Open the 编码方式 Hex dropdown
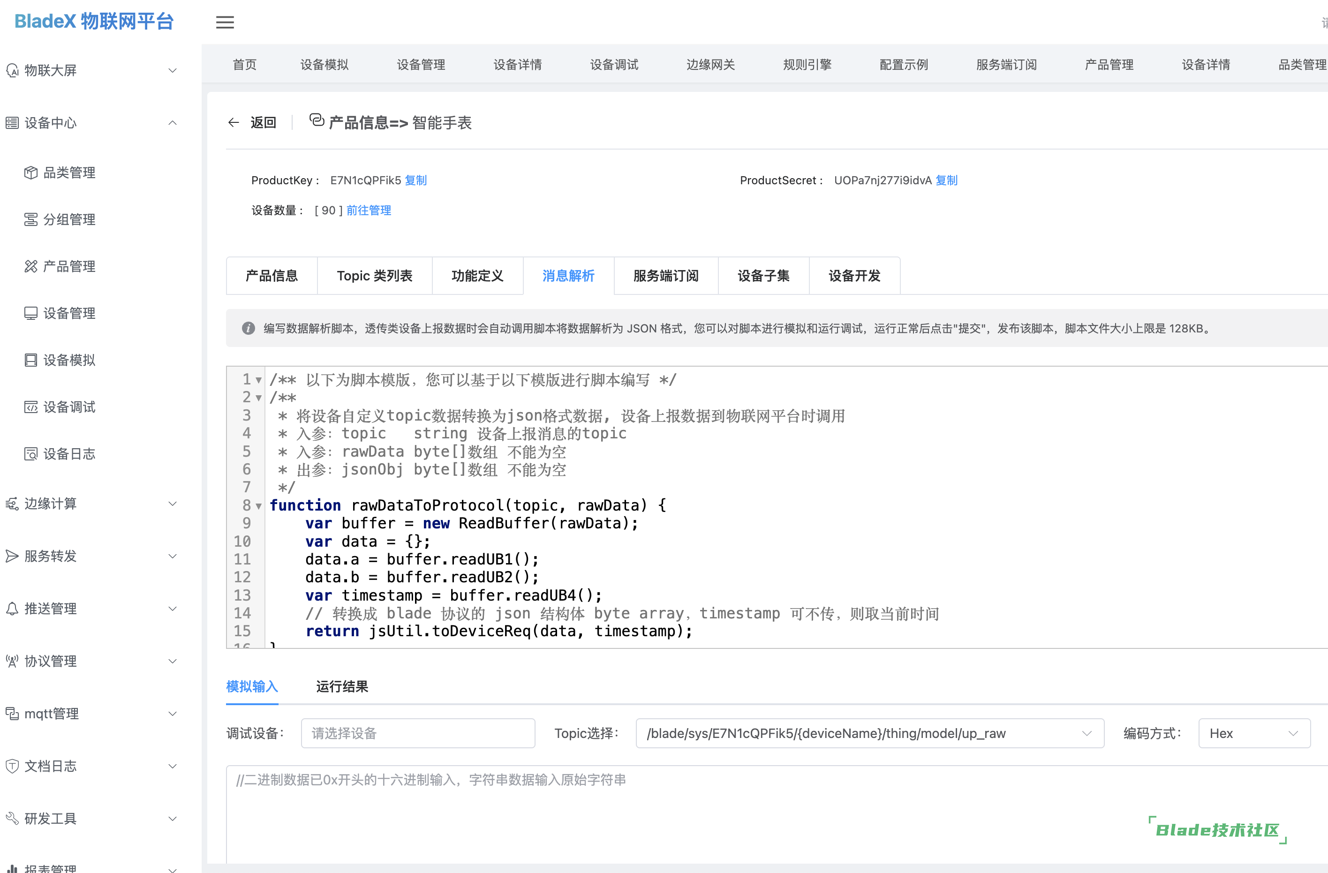Screen dimensions: 1328x873 [1253, 733]
